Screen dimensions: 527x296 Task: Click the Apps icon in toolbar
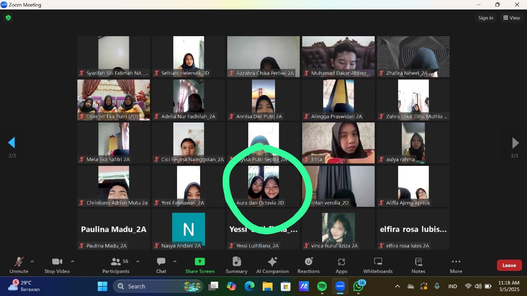341,265
